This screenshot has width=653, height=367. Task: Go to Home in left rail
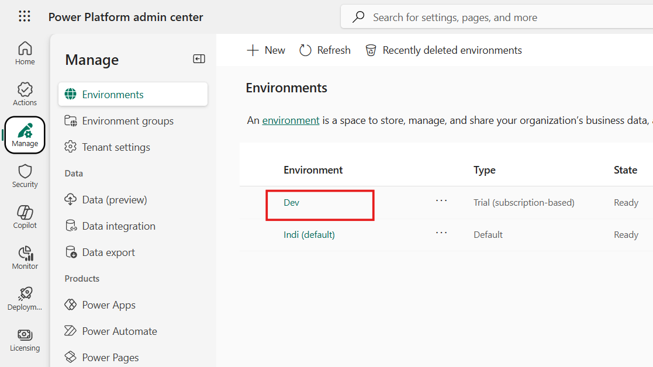[x=25, y=53]
